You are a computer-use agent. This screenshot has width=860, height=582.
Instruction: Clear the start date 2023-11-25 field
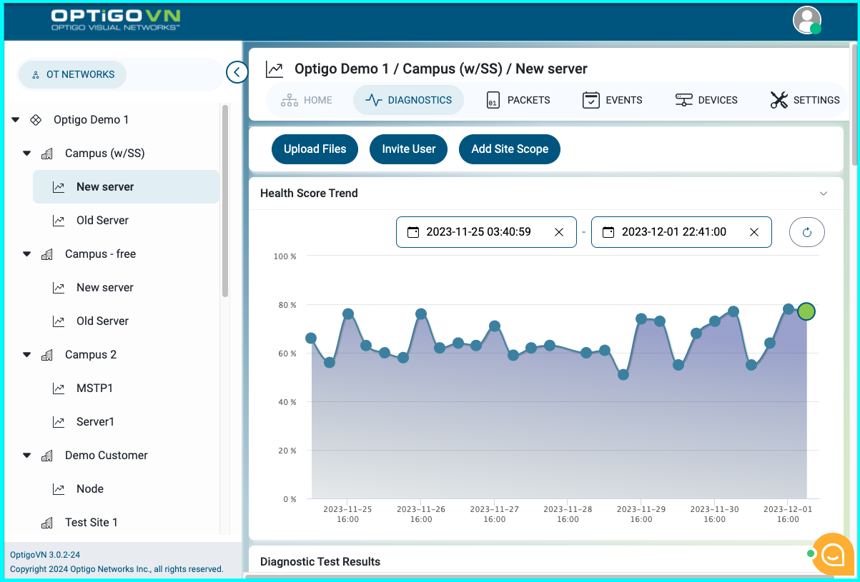click(559, 232)
